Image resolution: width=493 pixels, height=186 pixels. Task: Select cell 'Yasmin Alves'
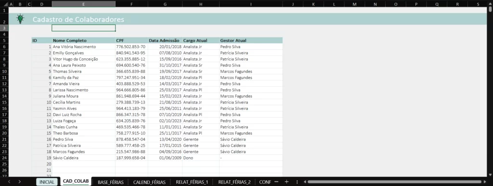(x=83, y=108)
